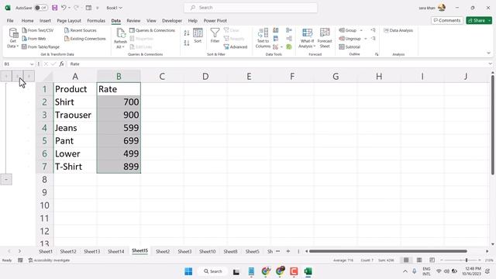Screen dimensions: 496x279
Task: Open Existing Connections
Action: coord(84,39)
